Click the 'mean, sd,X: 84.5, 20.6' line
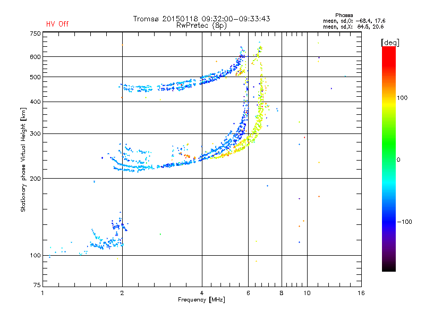This screenshot has width=425, height=319. 353,27
